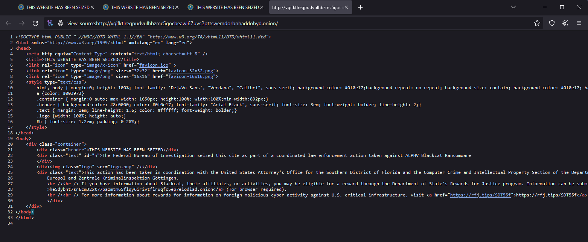Click the div class="header" line
The image size is (588, 242).
point(108,150)
